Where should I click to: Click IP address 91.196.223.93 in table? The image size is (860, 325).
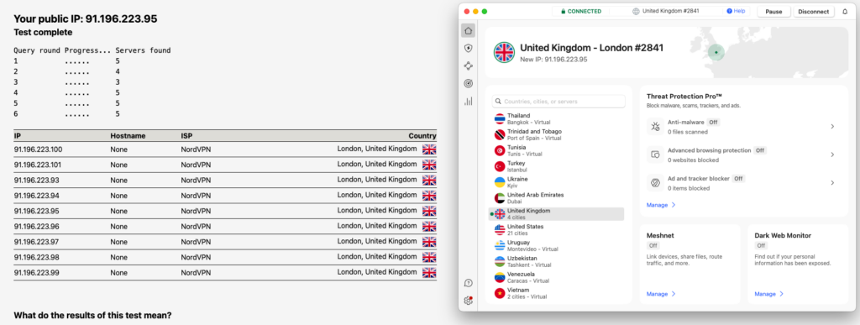pyautogui.click(x=36, y=180)
